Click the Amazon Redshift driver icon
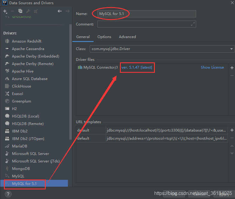The width and height of the screenshot is (235, 199). click(x=7, y=41)
